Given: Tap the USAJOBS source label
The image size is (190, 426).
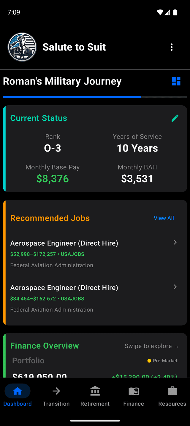Looking at the screenshot, I should pyautogui.click(x=72, y=254).
